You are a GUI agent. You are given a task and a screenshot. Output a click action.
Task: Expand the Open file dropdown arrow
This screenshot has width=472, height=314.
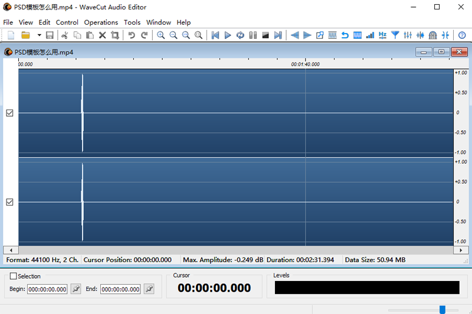[39, 35]
